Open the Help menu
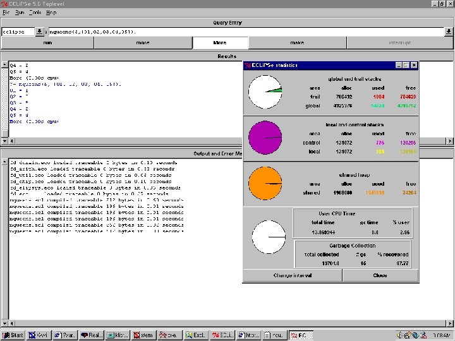Image resolution: width=455 pixels, height=341 pixels. pos(51,13)
